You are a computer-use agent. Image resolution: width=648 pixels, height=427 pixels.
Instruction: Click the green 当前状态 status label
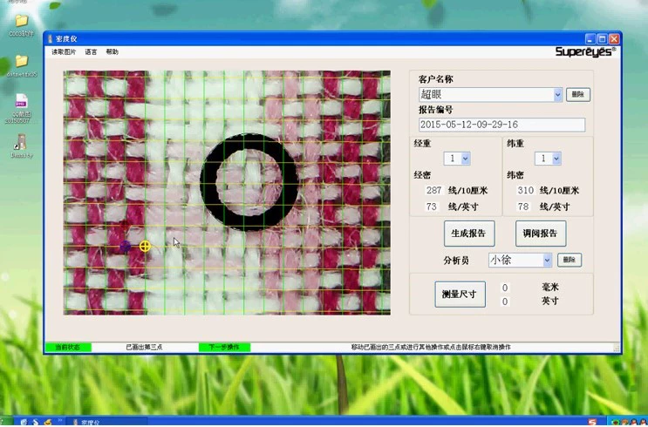click(68, 348)
